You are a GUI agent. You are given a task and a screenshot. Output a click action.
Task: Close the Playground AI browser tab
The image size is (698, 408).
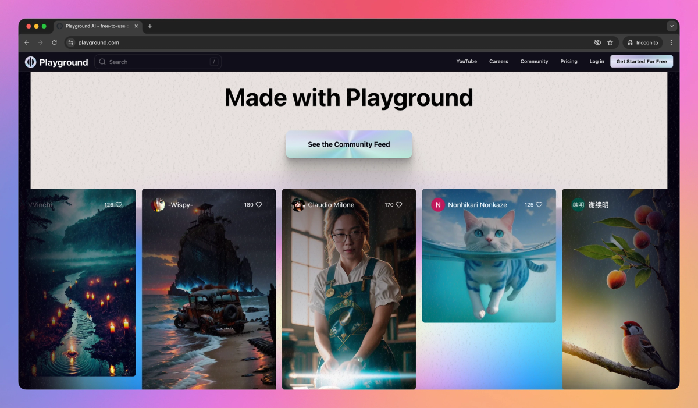pyautogui.click(x=136, y=26)
